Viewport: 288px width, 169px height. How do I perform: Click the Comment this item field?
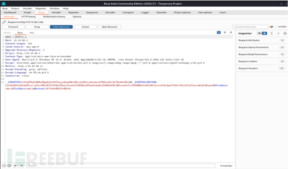pyautogui.click(x=250, y=27)
